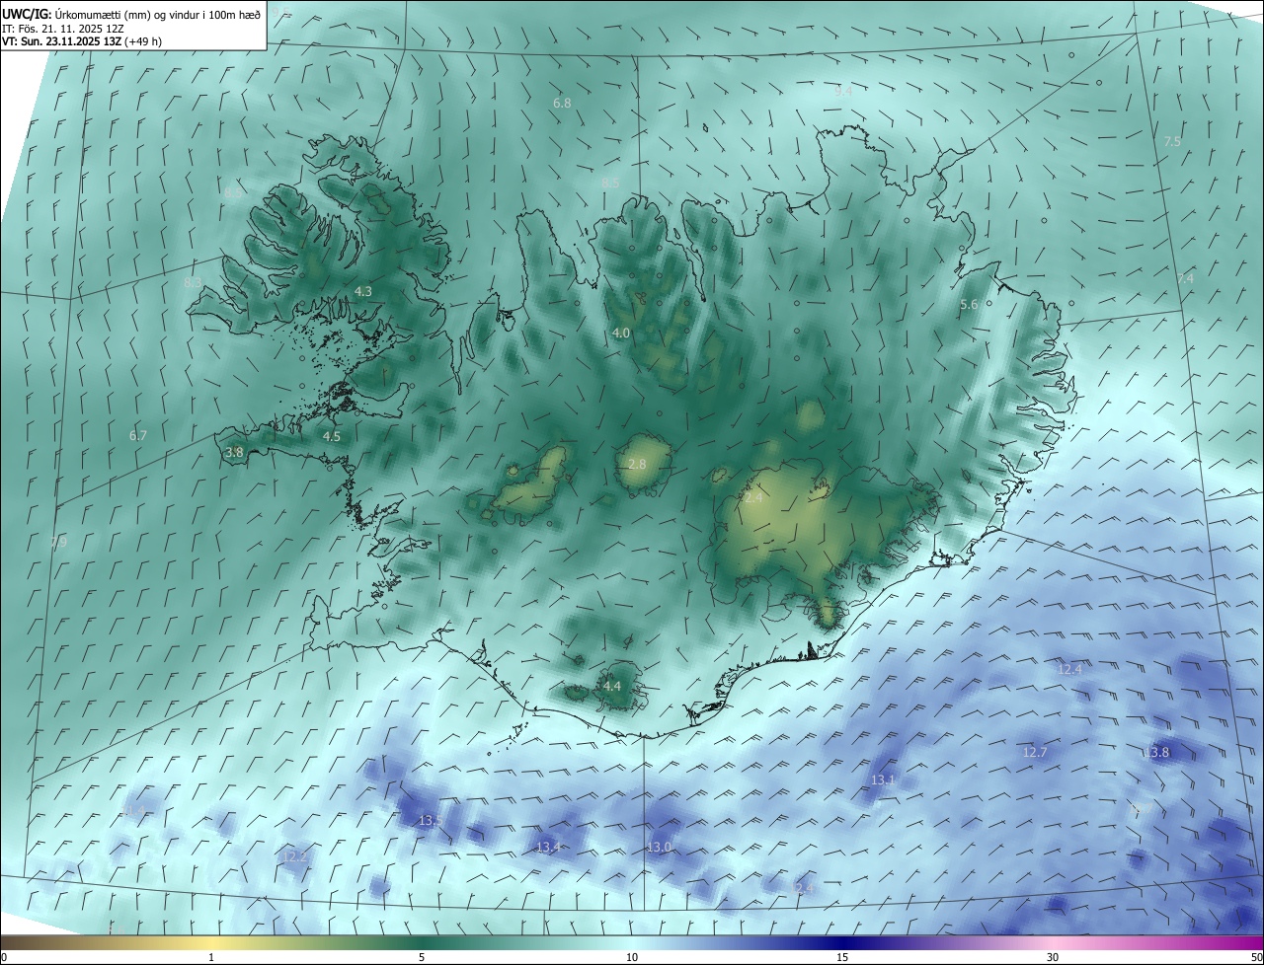Click the 7.9 value label
The image size is (1264, 965).
[59, 542]
